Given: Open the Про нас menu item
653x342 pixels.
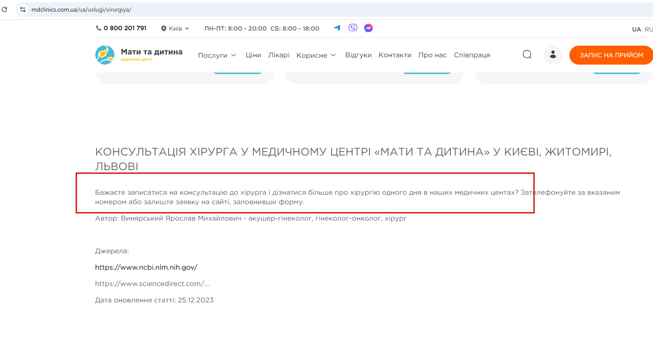Looking at the screenshot, I should (433, 55).
